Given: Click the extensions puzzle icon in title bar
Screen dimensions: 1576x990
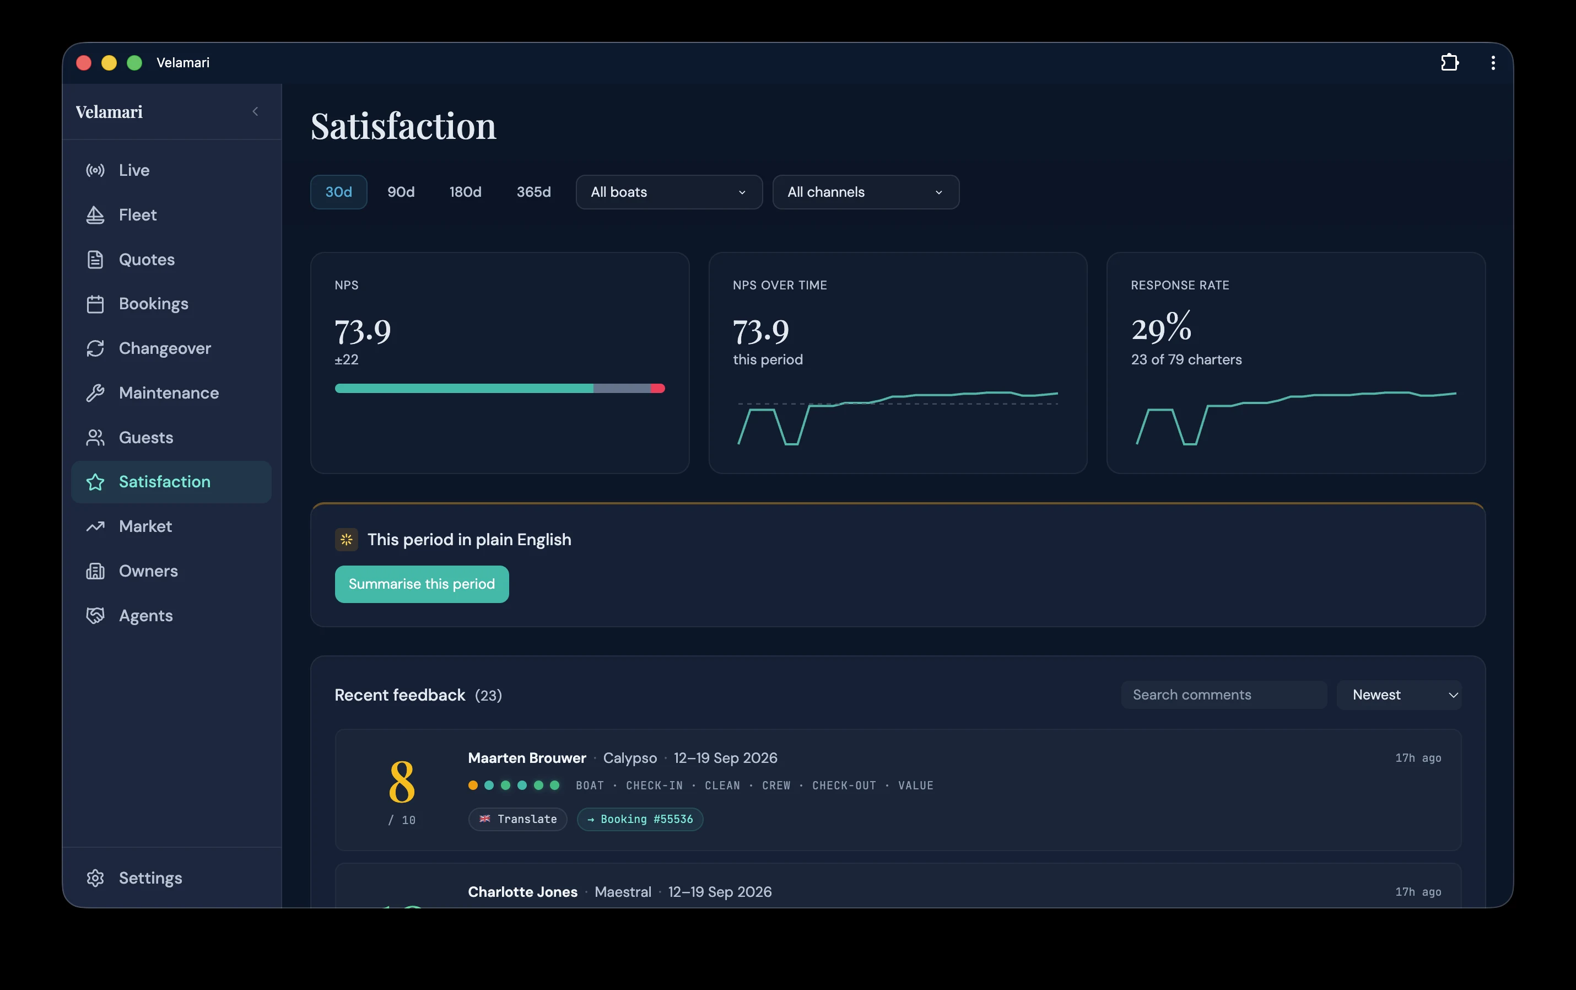Looking at the screenshot, I should coord(1450,62).
